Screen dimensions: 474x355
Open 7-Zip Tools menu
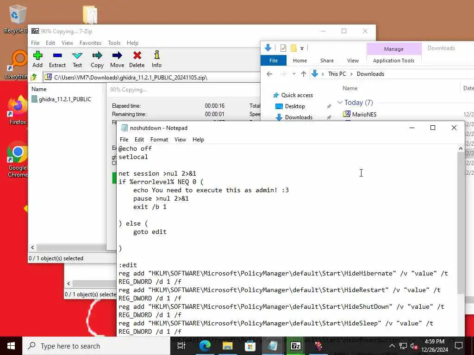[114, 43]
